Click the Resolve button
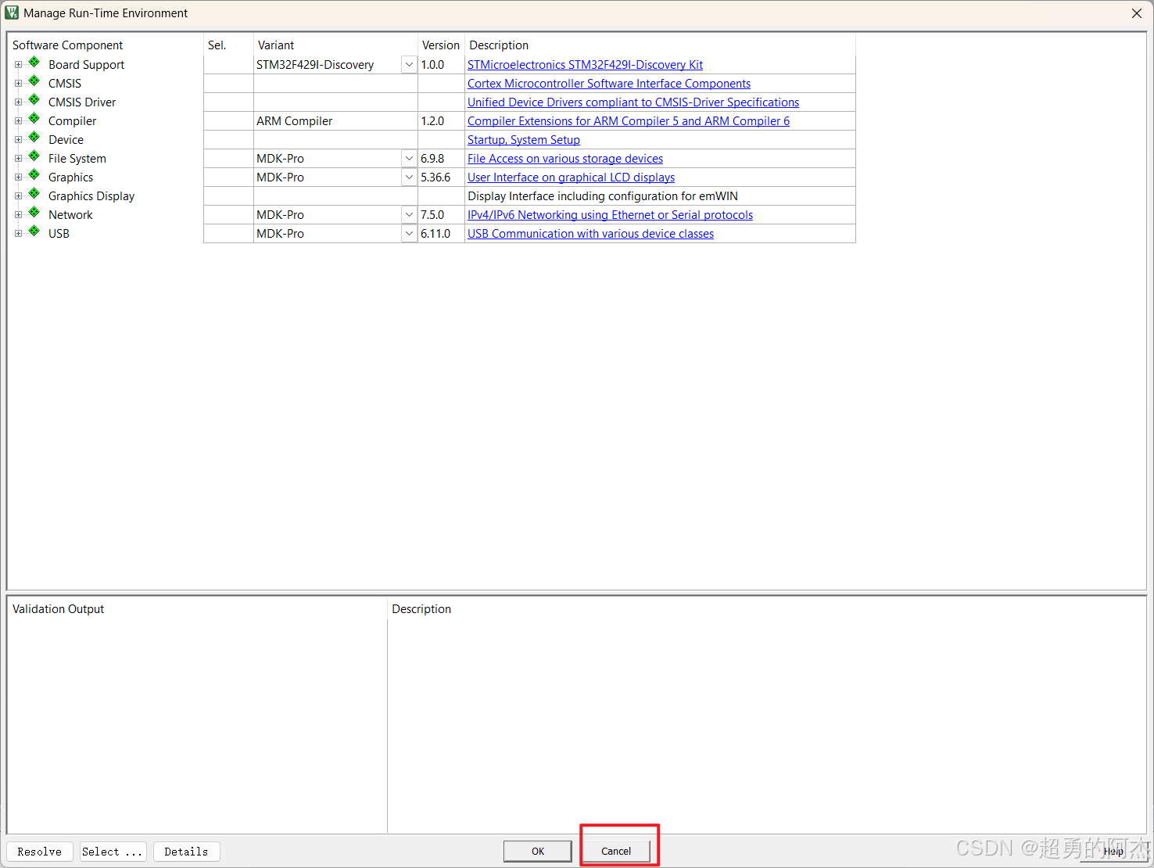 40,852
